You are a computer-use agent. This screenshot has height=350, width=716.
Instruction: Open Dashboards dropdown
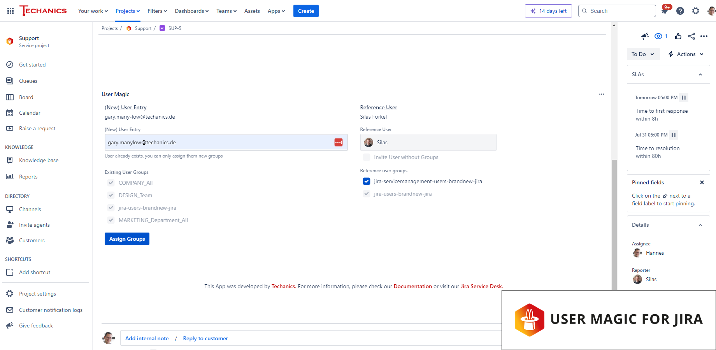[x=192, y=11]
